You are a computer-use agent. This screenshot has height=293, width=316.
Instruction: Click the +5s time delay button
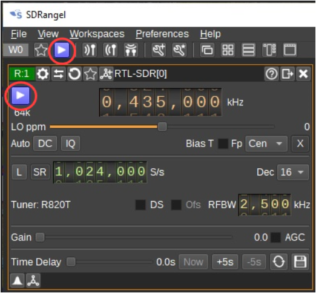click(225, 262)
